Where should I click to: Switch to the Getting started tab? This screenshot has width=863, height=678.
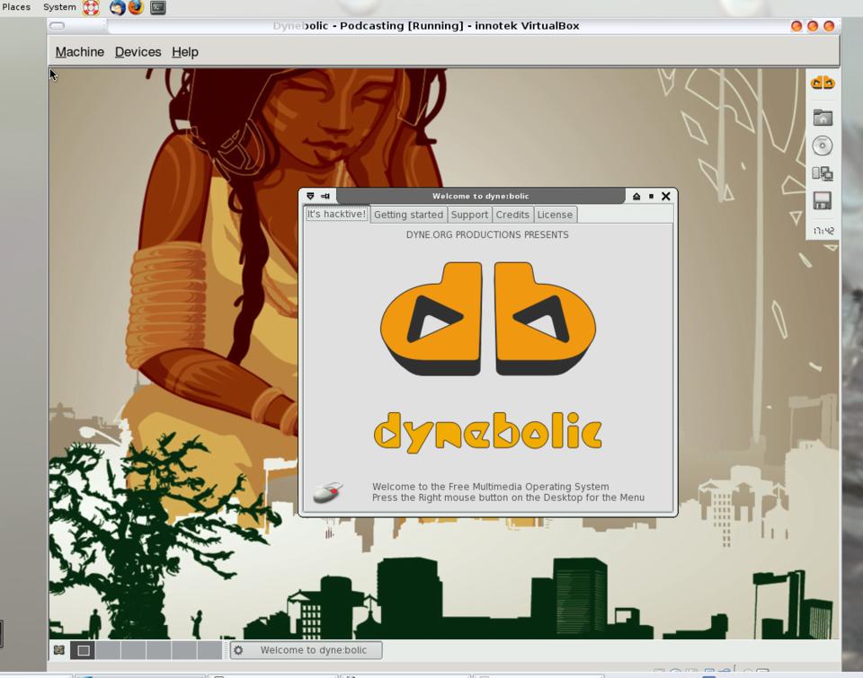click(408, 215)
